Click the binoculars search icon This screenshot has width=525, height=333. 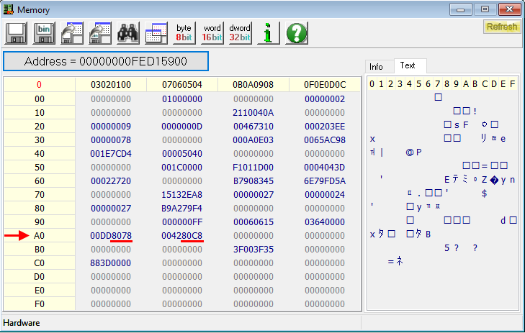point(128,32)
